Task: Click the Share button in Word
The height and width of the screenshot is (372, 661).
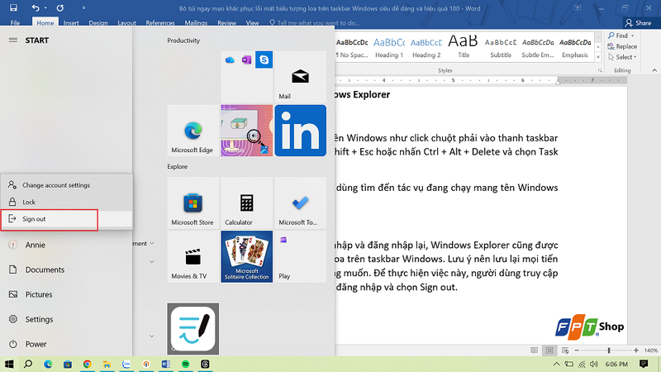Action: pyautogui.click(x=639, y=23)
